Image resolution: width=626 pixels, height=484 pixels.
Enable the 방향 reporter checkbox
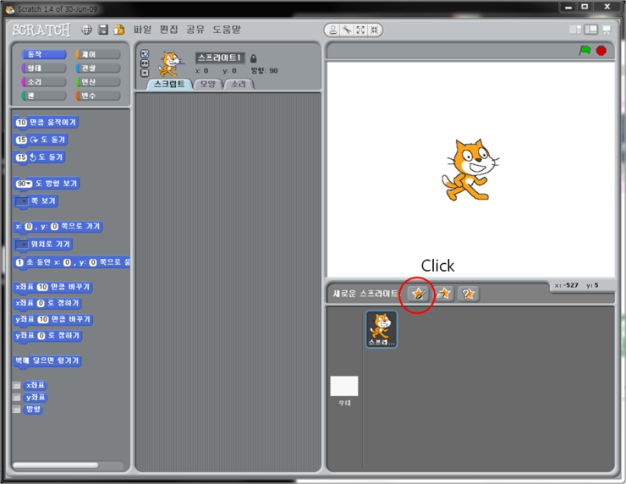click(x=16, y=410)
